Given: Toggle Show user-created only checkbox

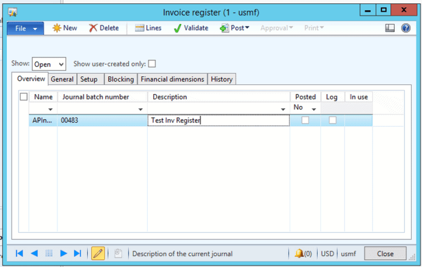Looking at the screenshot, I should 152,64.
